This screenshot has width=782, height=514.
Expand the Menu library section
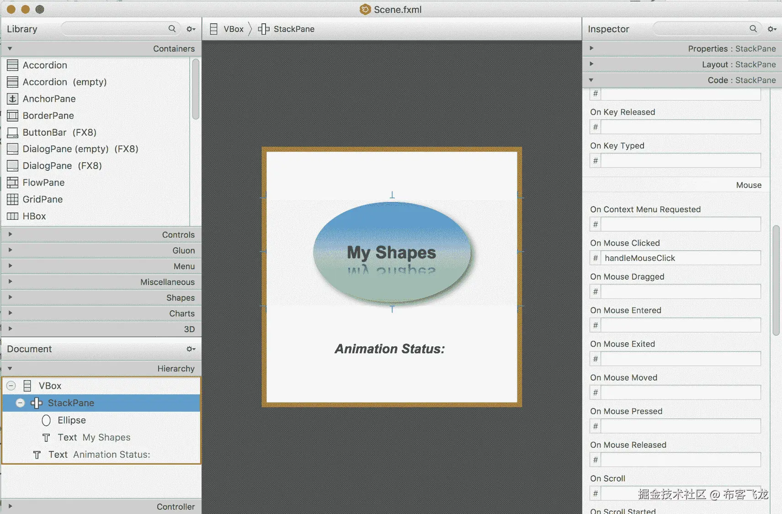click(10, 265)
